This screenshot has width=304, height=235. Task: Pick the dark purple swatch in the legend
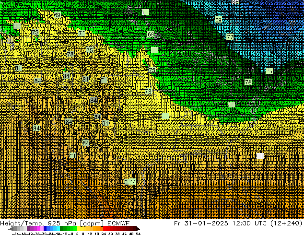point(28,229)
